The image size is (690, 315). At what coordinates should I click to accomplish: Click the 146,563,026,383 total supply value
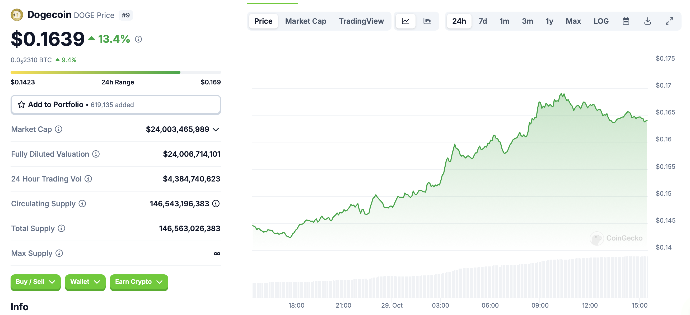(x=190, y=228)
